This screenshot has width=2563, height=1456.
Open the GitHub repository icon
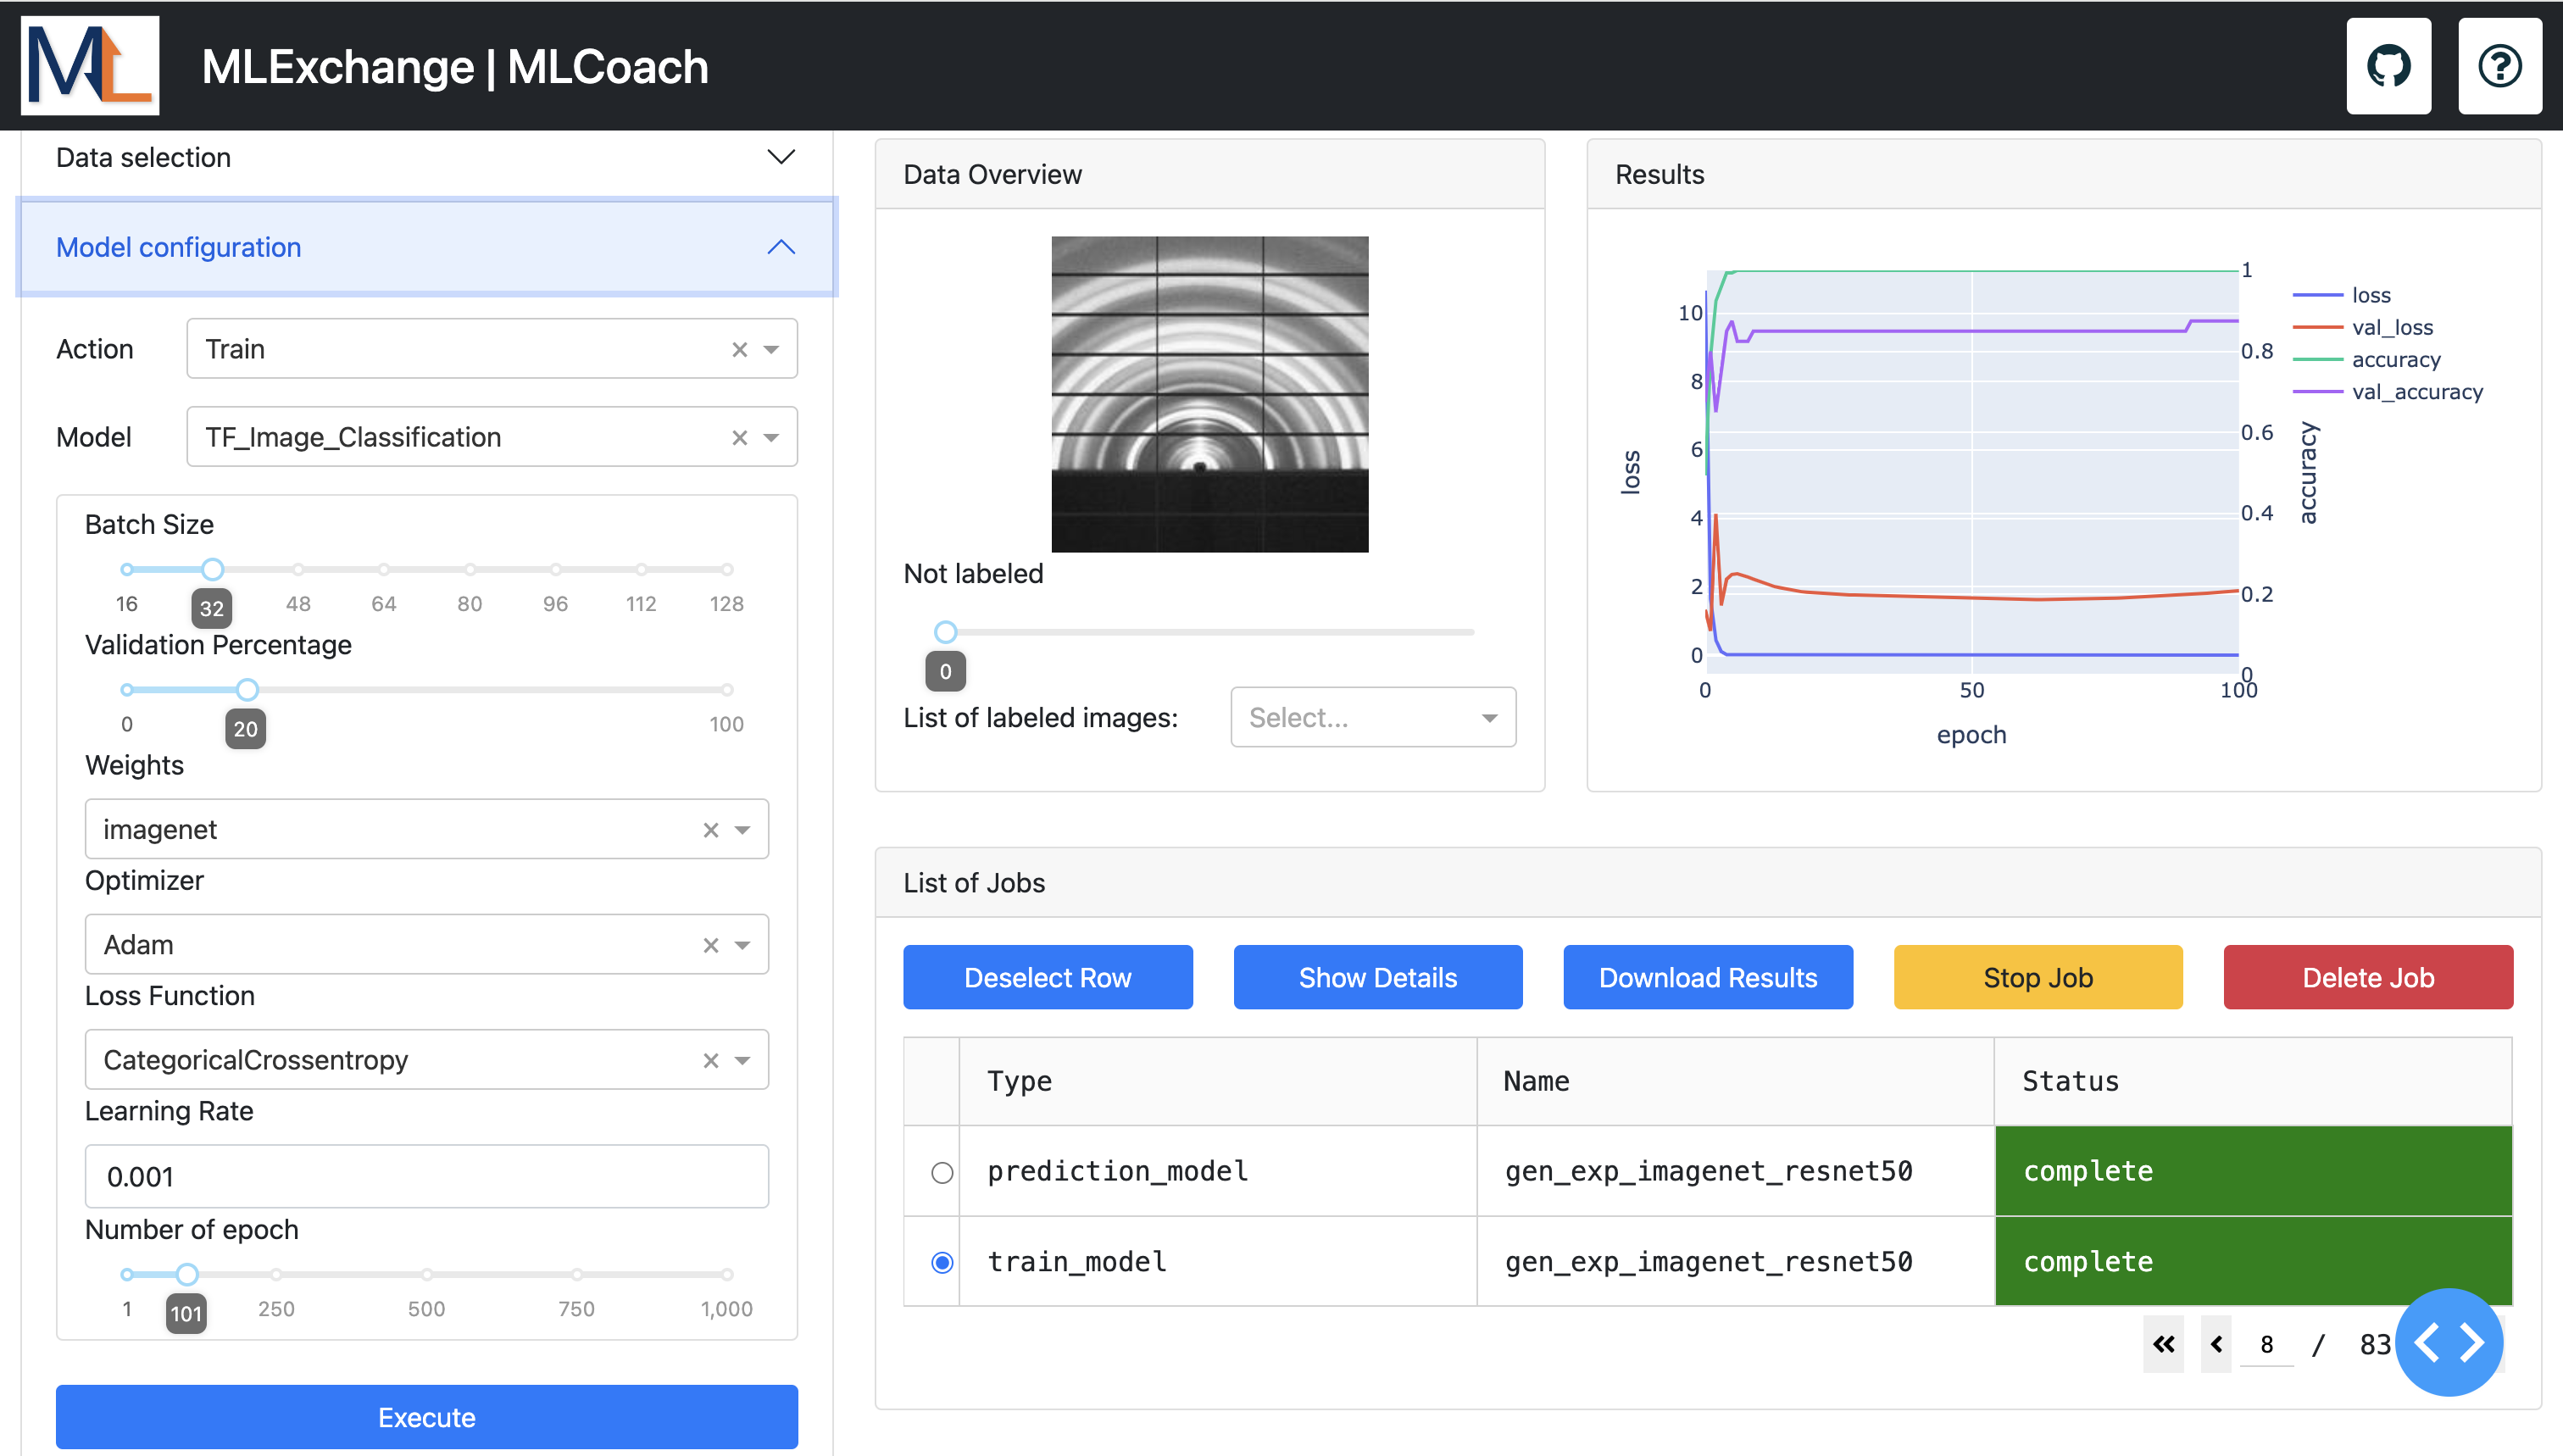pos(2388,66)
